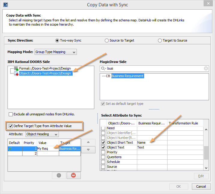Click the Transformation Rule column header
Screen dimensions: 215x194
185,123
